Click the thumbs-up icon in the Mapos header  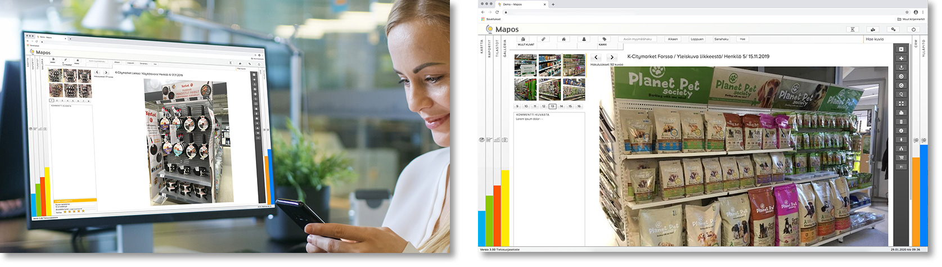pyautogui.click(x=873, y=29)
